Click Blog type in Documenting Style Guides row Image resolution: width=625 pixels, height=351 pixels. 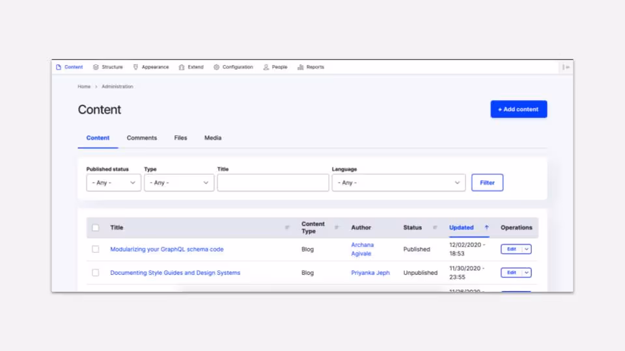(x=307, y=272)
